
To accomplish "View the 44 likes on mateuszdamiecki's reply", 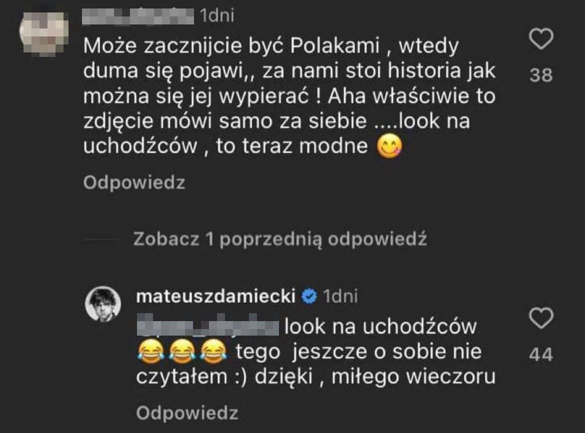I will (x=541, y=355).
